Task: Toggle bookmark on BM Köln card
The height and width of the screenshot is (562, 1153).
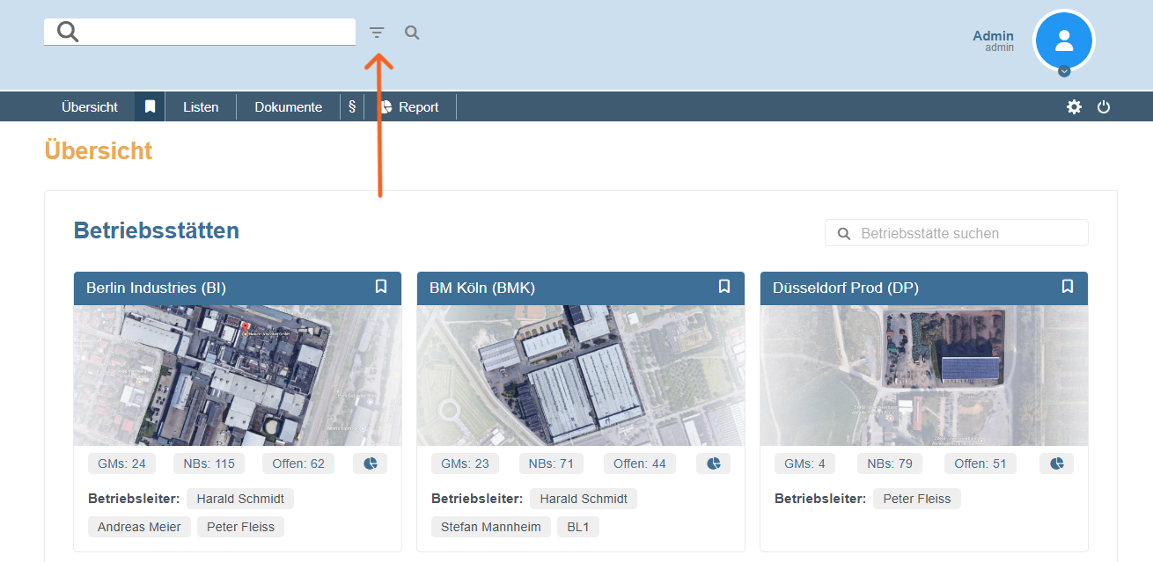Action: [724, 287]
